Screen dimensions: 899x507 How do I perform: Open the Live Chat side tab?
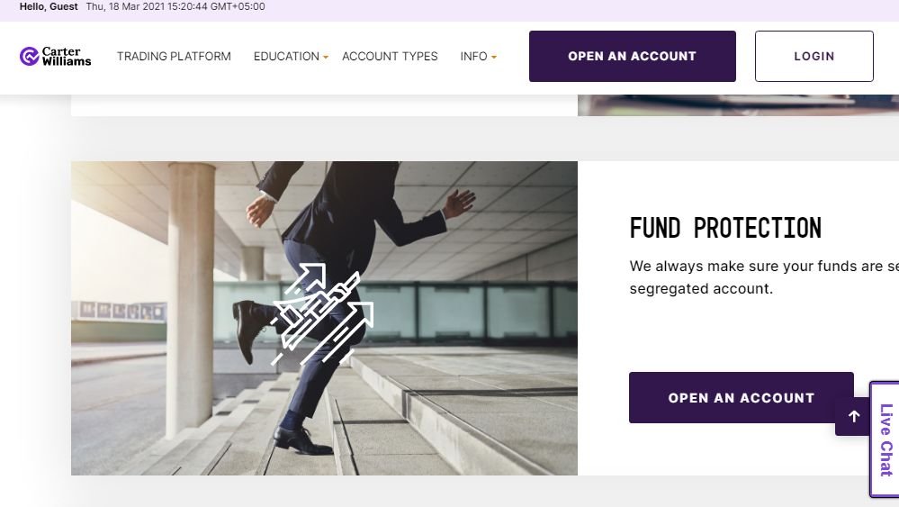click(x=886, y=439)
